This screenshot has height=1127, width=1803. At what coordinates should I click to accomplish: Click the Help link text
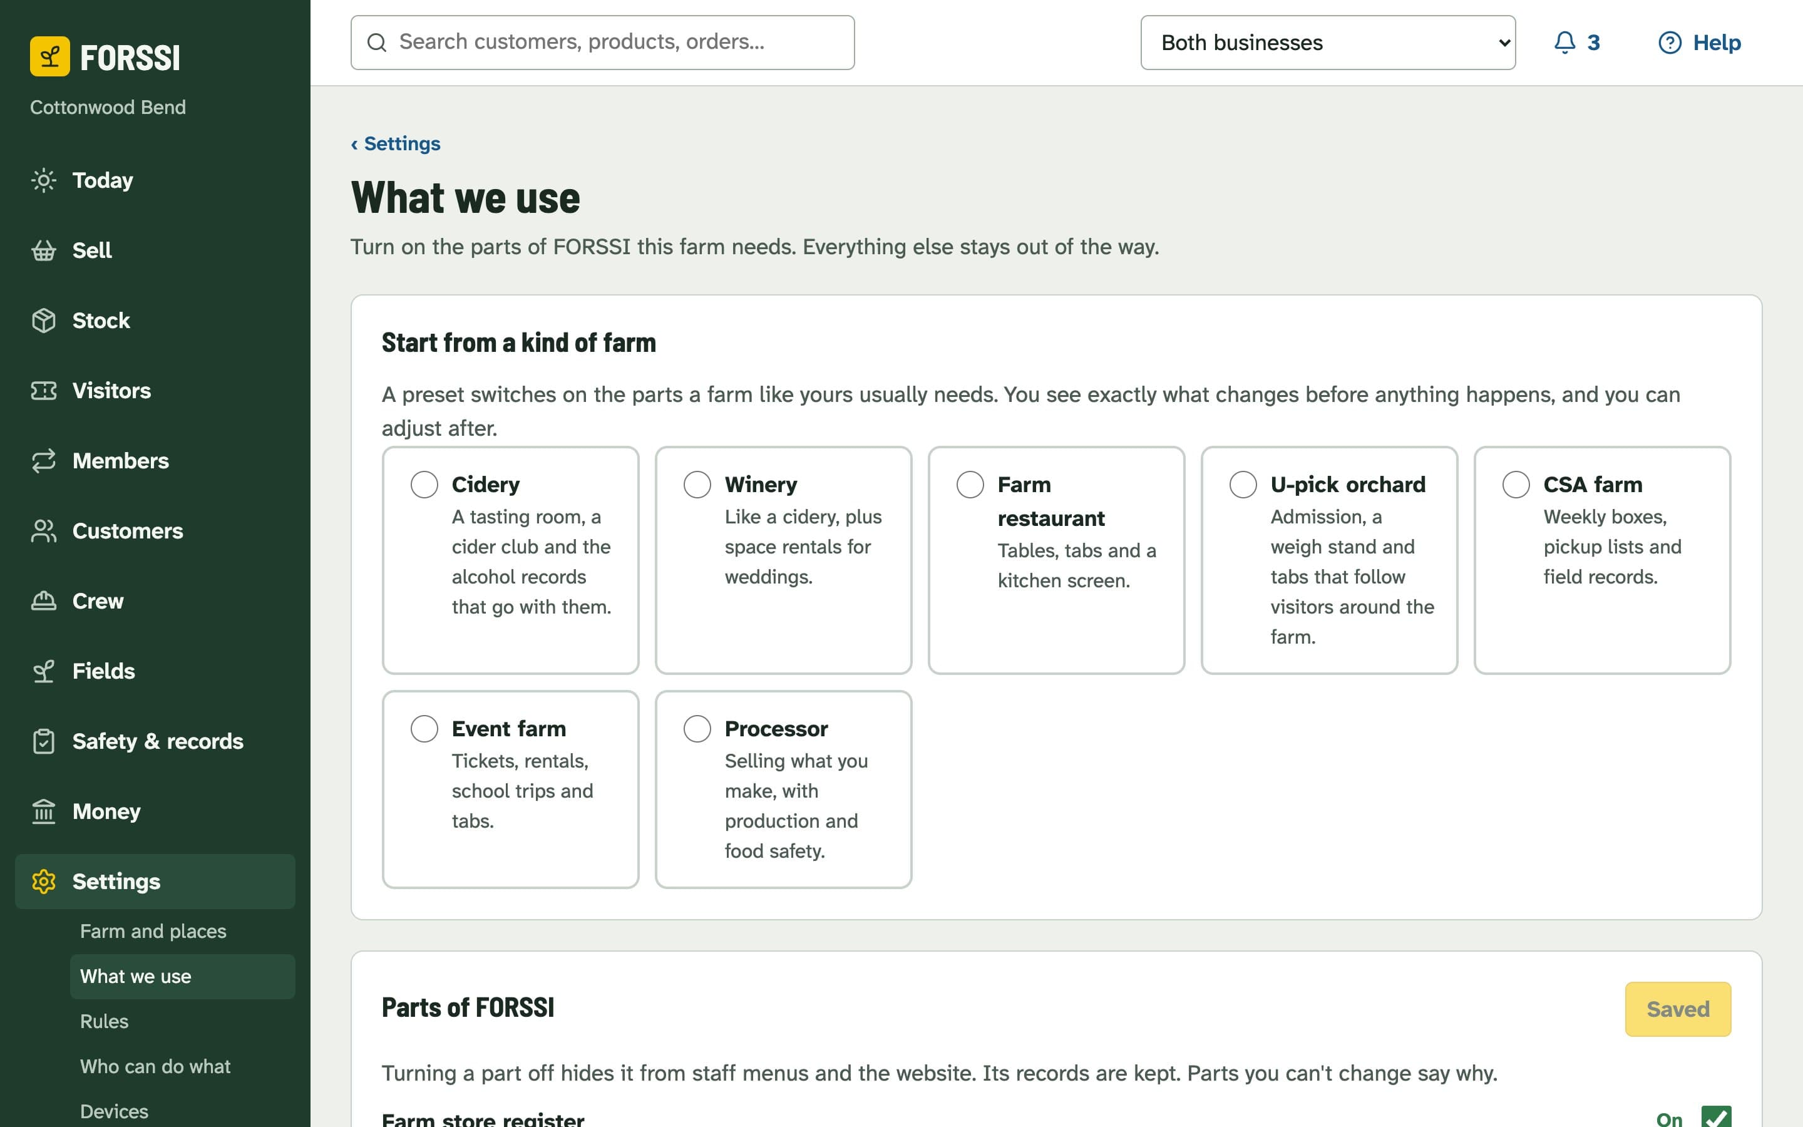point(1717,43)
